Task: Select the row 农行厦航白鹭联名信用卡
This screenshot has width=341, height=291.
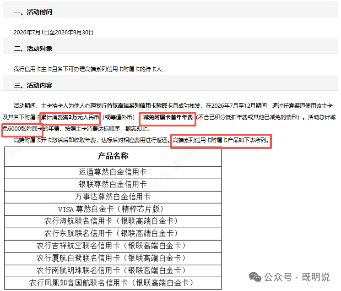Action: pos(113,258)
